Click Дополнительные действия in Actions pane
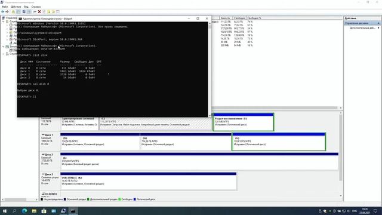The image size is (382, 215). click(362, 28)
